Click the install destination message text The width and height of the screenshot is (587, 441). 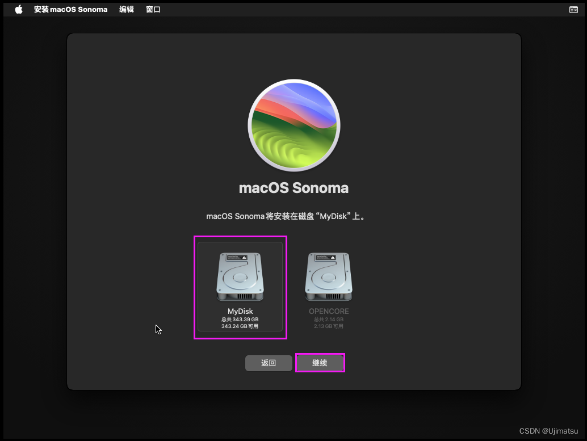(x=286, y=216)
